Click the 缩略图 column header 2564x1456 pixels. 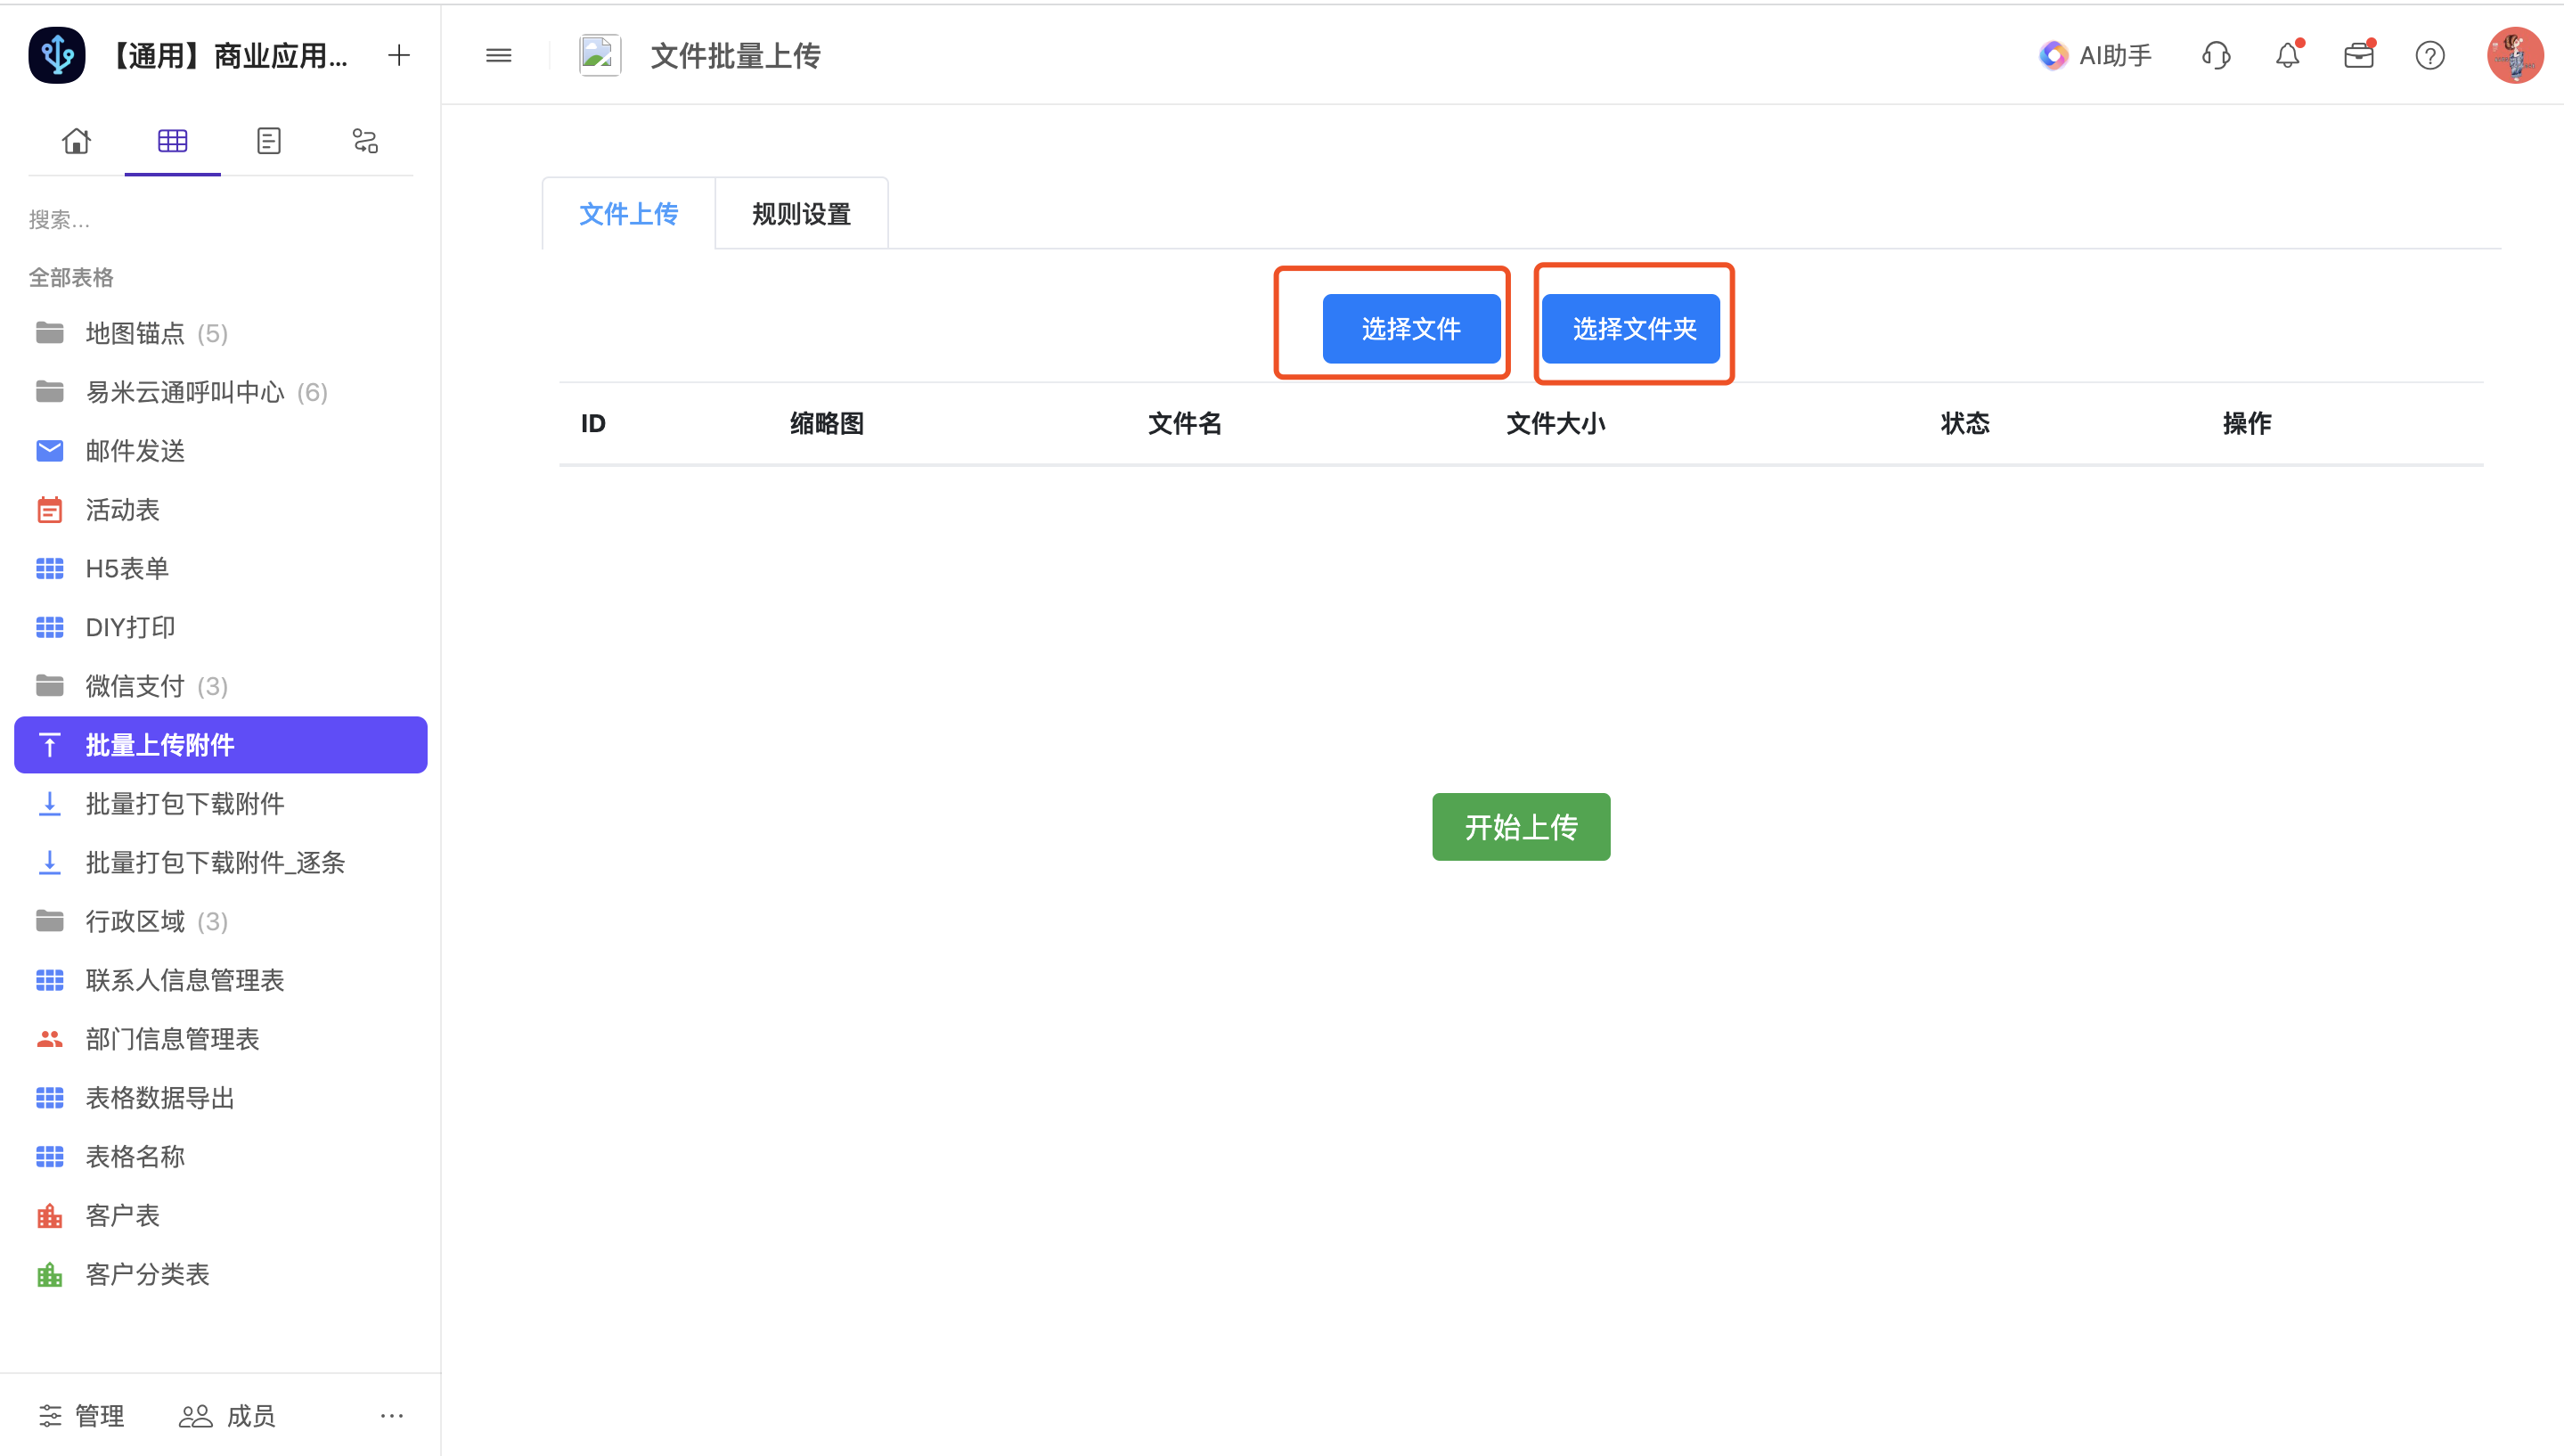[827, 424]
